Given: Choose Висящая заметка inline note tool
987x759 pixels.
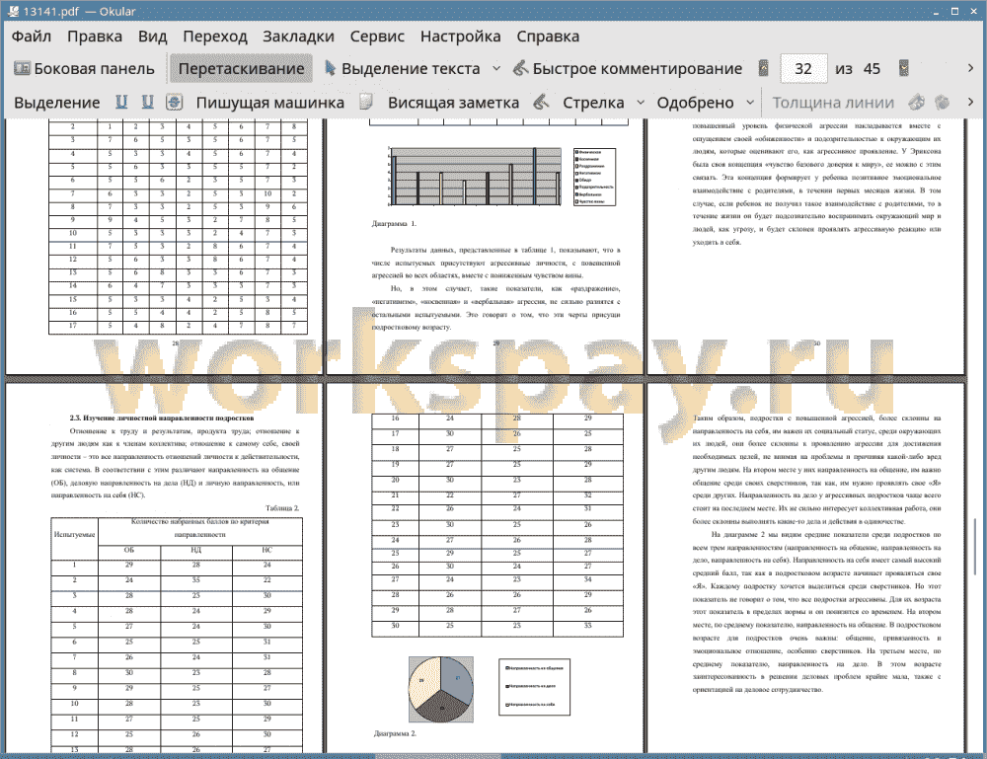Looking at the screenshot, I should tap(453, 103).
